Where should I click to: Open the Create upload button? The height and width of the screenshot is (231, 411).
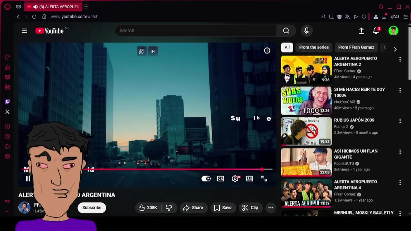[x=361, y=31]
